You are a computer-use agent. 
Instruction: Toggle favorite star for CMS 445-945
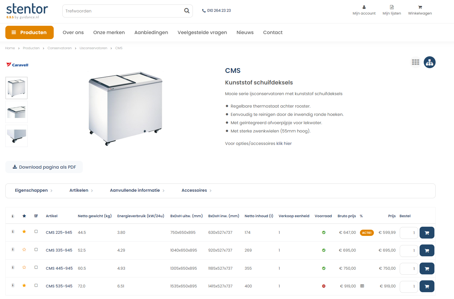pyautogui.click(x=24, y=267)
